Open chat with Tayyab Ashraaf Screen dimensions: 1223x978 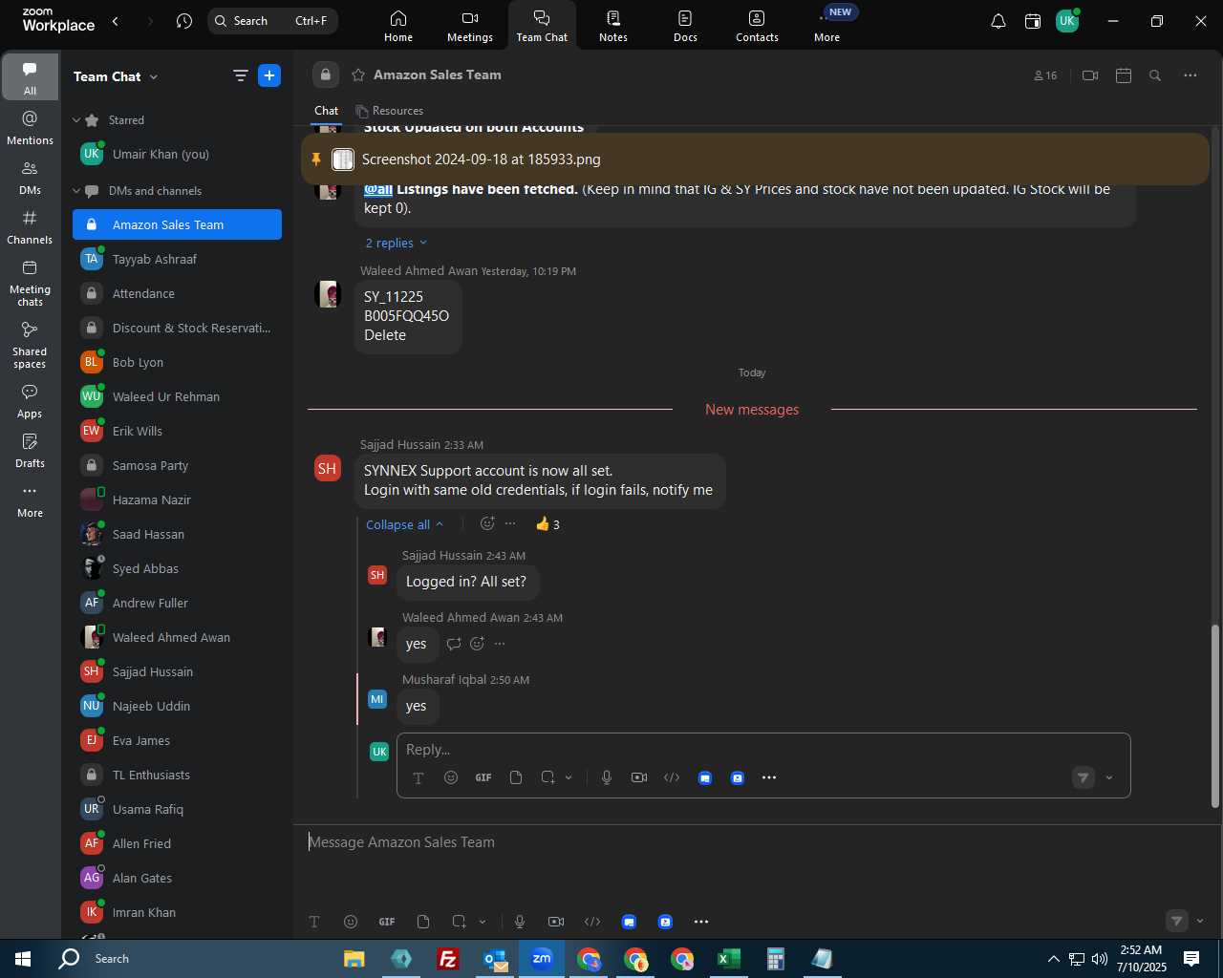point(177,259)
